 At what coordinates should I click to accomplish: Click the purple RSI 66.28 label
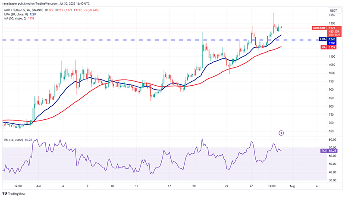tap(329, 151)
